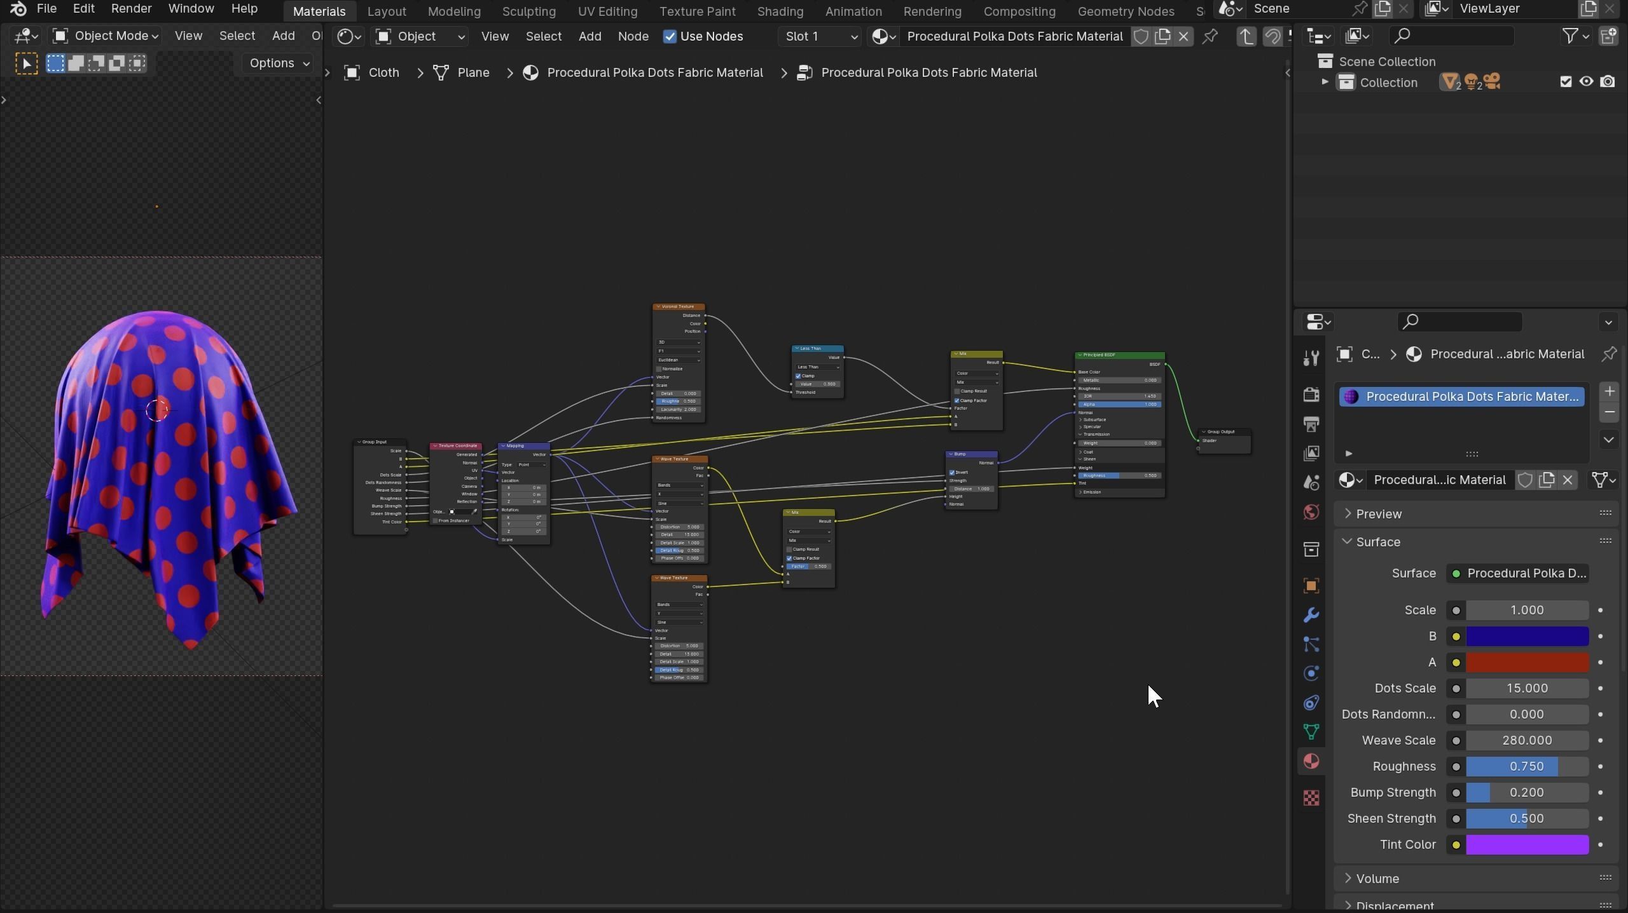Pin the node editor material
This screenshot has width=1628, height=913.
1210,36
